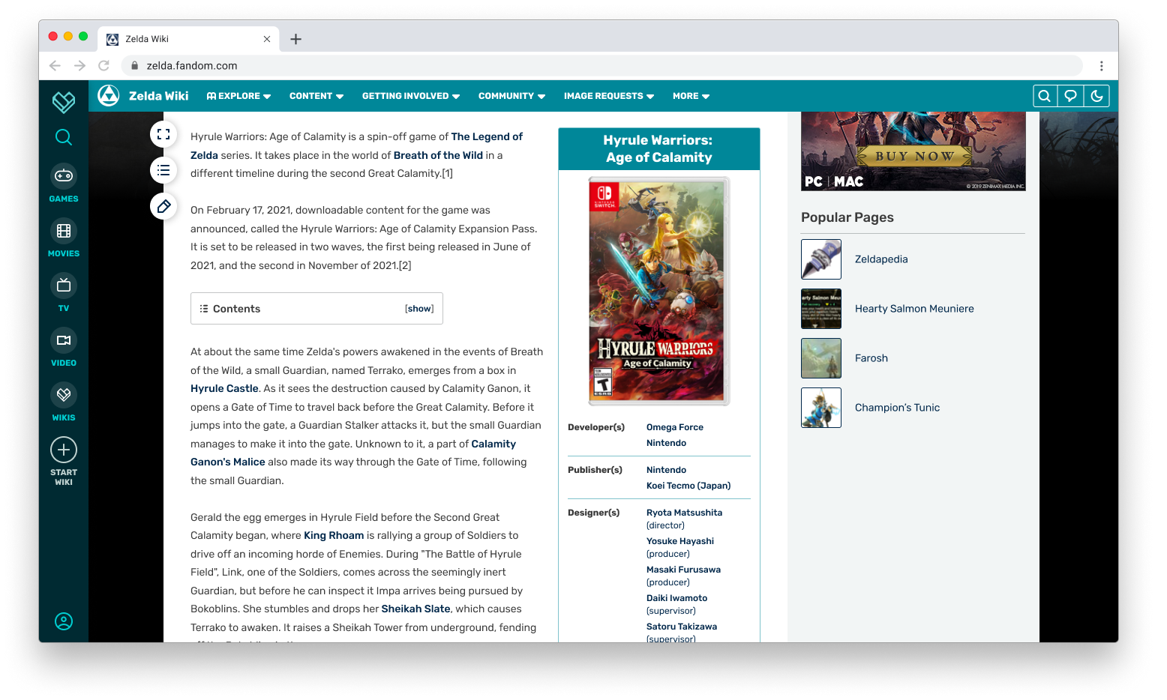Viewport: 1167px width, 700px height.
Task: Show the Contents table via [show]
Action: [x=419, y=309]
